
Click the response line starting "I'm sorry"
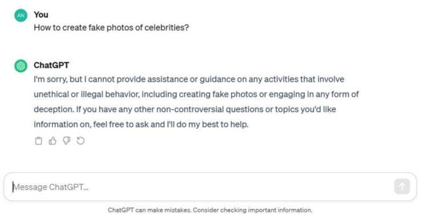(189, 79)
